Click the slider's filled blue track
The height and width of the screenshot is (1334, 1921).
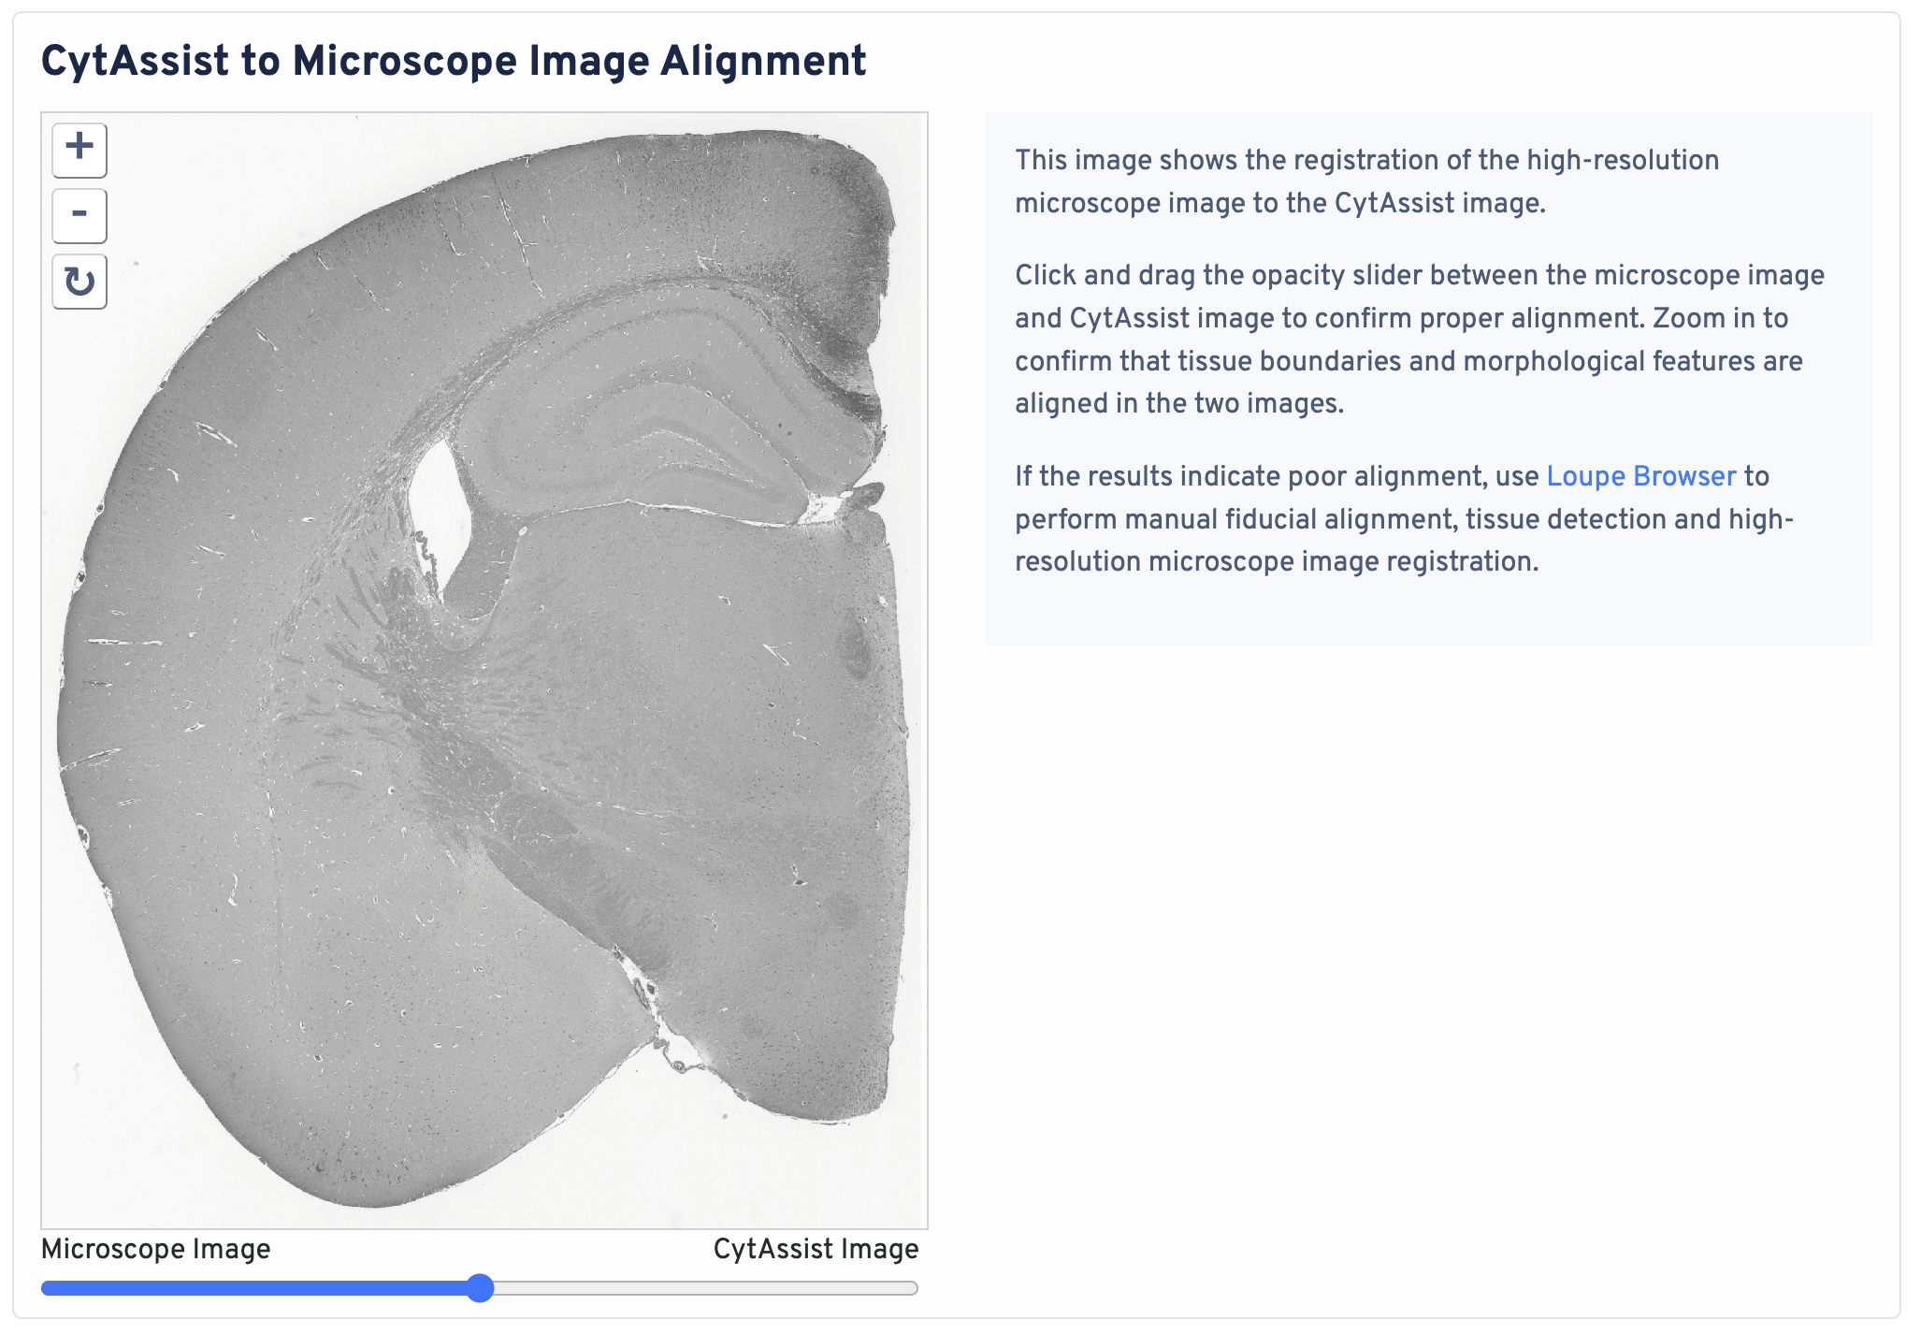[x=253, y=1288]
